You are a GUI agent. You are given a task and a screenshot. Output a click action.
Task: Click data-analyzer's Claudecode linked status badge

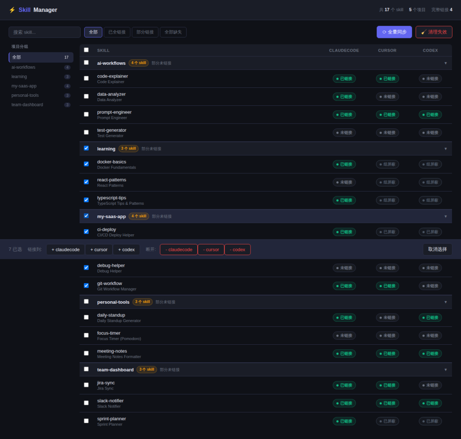pyautogui.click(x=344, y=96)
